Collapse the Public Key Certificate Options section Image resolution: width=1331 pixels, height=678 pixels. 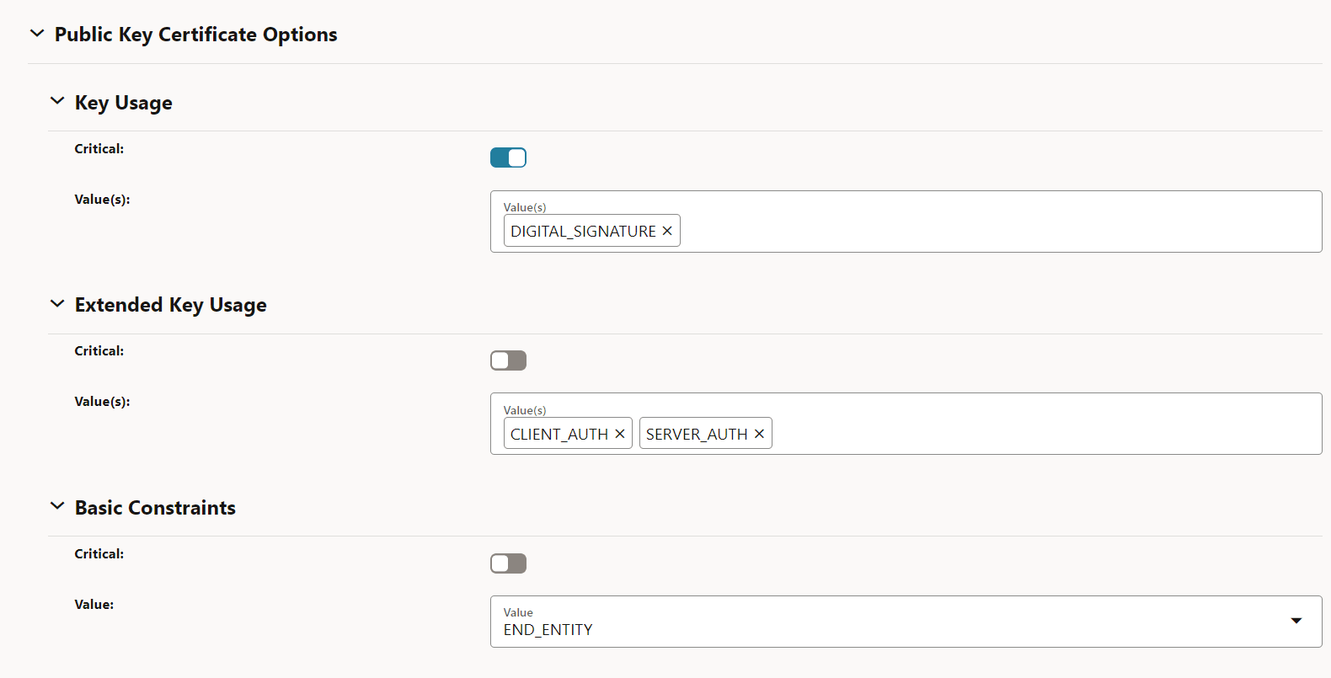coord(37,32)
